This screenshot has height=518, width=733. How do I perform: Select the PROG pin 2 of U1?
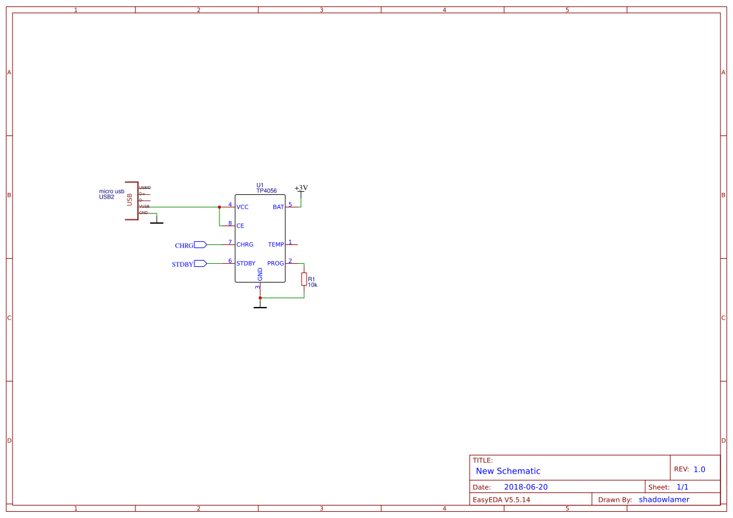292,263
